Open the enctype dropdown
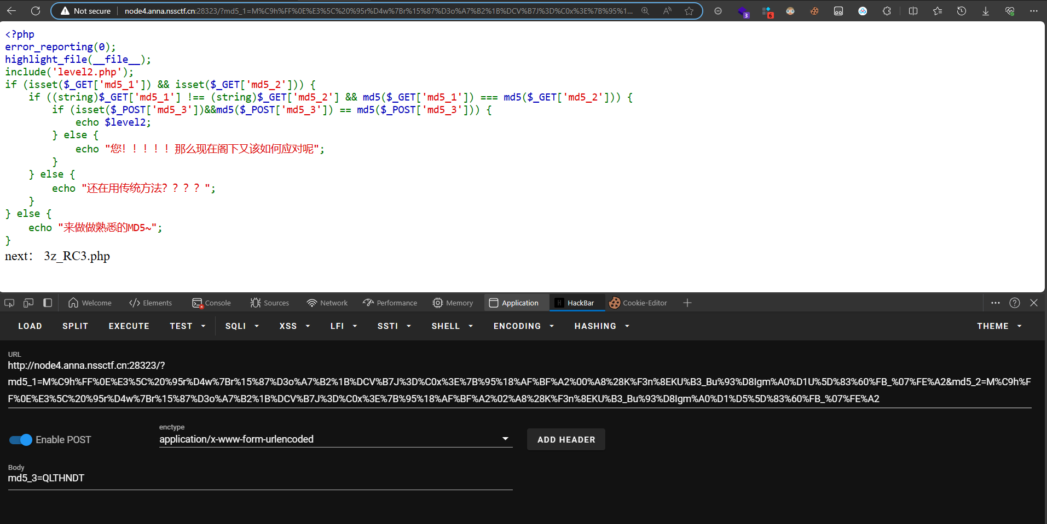This screenshot has width=1047, height=524. tap(335, 439)
